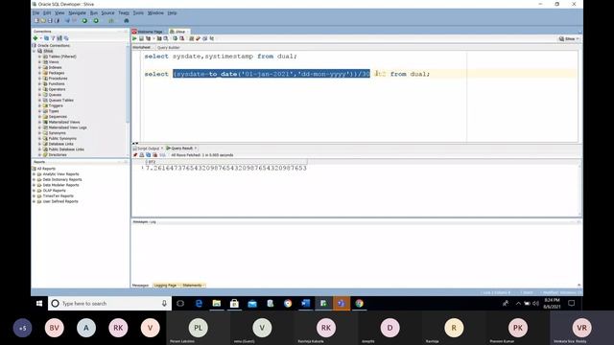Screen dimensions: 614x345
Task: Open the Tools menu
Action: pyautogui.click(x=138, y=12)
